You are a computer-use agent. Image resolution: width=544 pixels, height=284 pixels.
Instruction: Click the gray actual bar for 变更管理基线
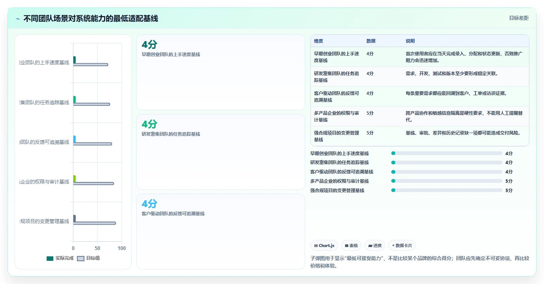(75, 218)
